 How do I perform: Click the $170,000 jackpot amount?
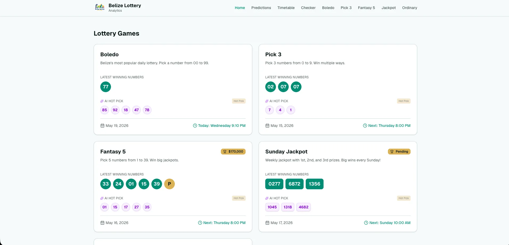click(236, 152)
